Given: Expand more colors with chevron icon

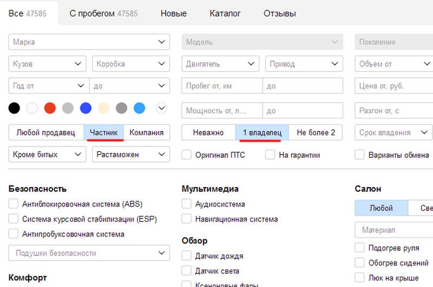Looking at the screenshot, I should [x=161, y=109].
